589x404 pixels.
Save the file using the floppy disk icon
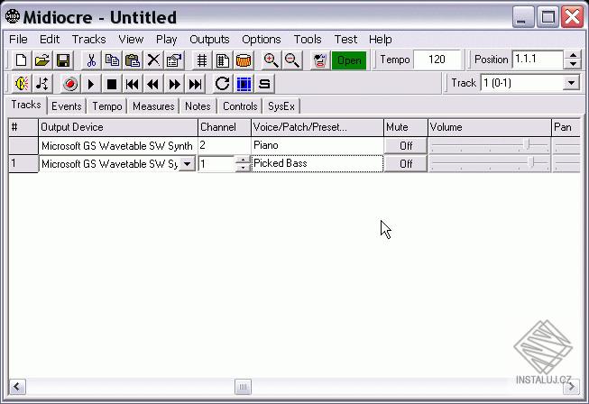click(63, 60)
